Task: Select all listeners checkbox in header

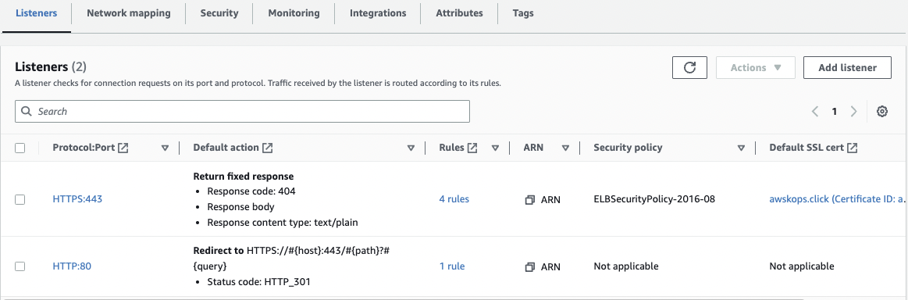Action: tap(20, 148)
